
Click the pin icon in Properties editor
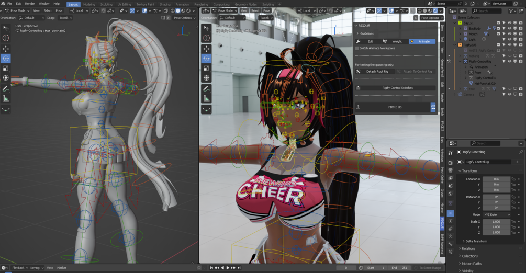(x=521, y=152)
